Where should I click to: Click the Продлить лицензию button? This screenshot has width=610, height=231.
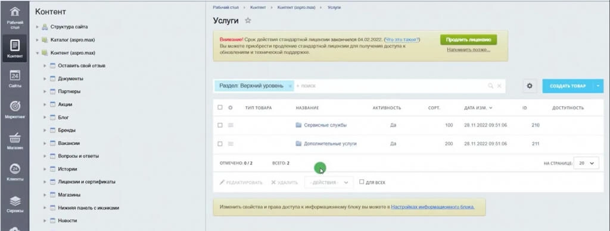pyautogui.click(x=468, y=40)
